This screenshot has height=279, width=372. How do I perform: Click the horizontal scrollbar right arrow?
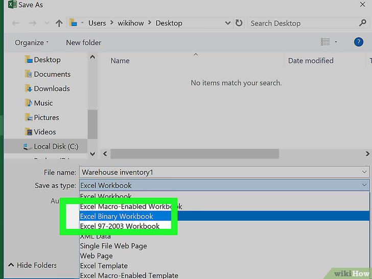367,154
